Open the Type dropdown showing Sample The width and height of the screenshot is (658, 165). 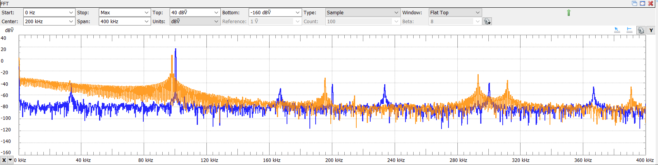[396, 13]
